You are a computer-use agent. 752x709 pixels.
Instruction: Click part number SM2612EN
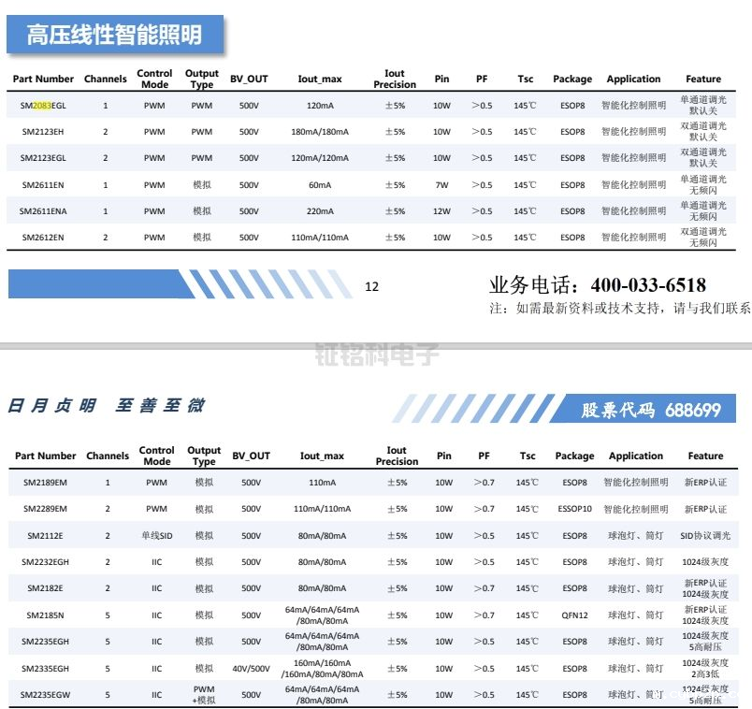[42, 237]
